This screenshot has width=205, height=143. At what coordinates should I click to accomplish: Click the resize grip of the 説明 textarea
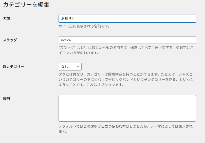[194, 120]
